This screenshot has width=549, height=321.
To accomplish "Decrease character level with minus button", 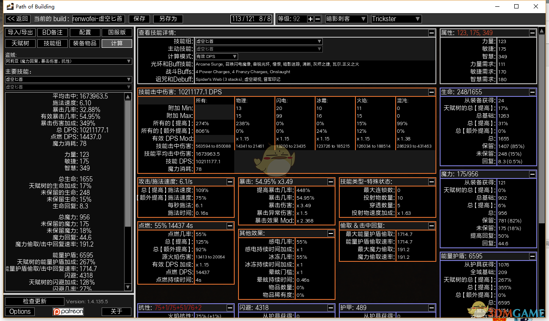I will (x=317, y=19).
